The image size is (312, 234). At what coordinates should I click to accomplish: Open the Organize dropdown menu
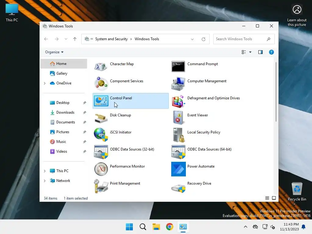[x=54, y=52]
